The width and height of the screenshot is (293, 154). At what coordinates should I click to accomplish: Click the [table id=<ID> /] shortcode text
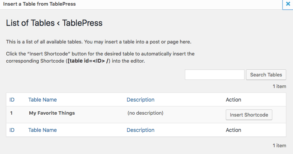pyautogui.click(x=89, y=61)
